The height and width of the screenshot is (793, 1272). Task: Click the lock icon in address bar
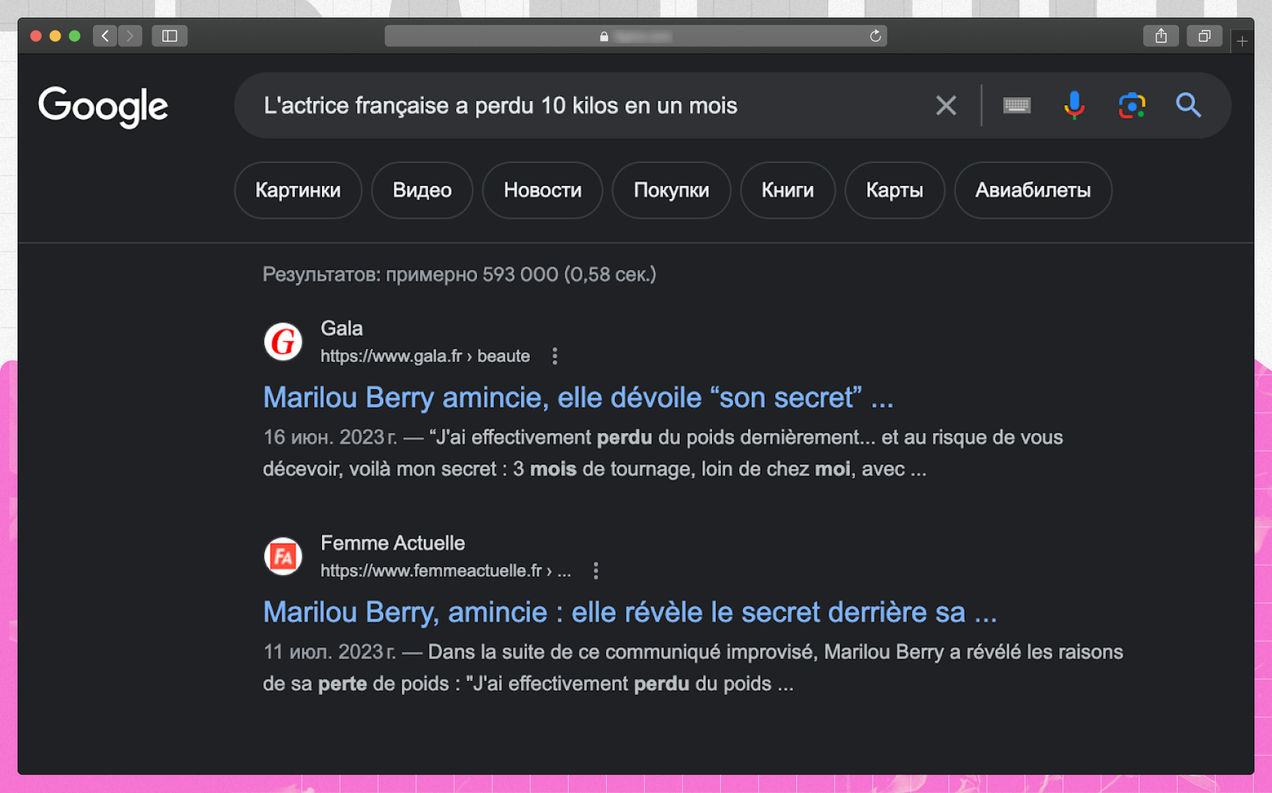(604, 36)
